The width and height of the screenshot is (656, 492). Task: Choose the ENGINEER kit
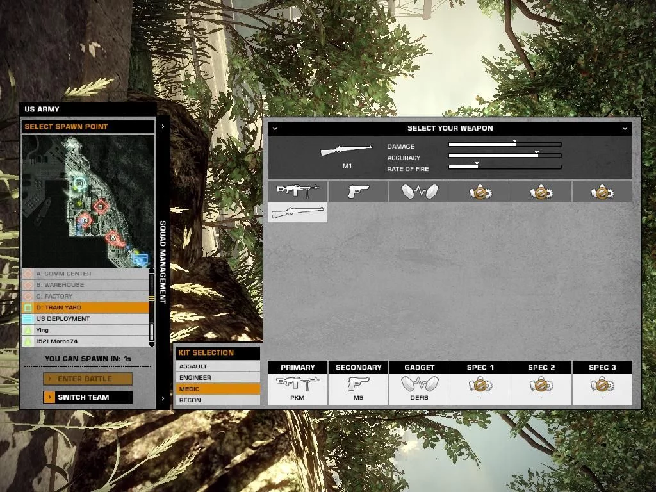218,377
